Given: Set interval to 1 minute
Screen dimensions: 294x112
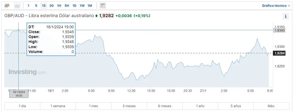Looking at the screenshot, I should 28,6.
